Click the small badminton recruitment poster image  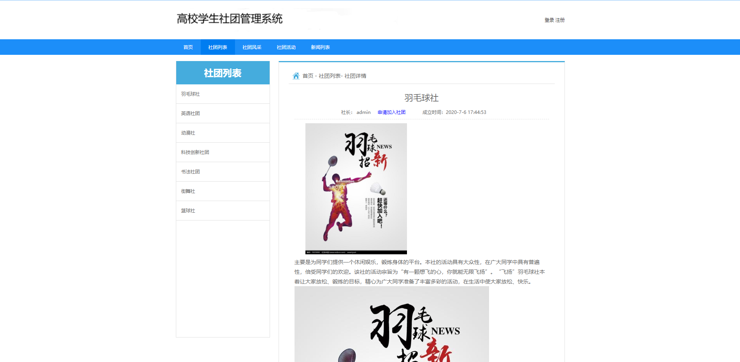click(356, 189)
